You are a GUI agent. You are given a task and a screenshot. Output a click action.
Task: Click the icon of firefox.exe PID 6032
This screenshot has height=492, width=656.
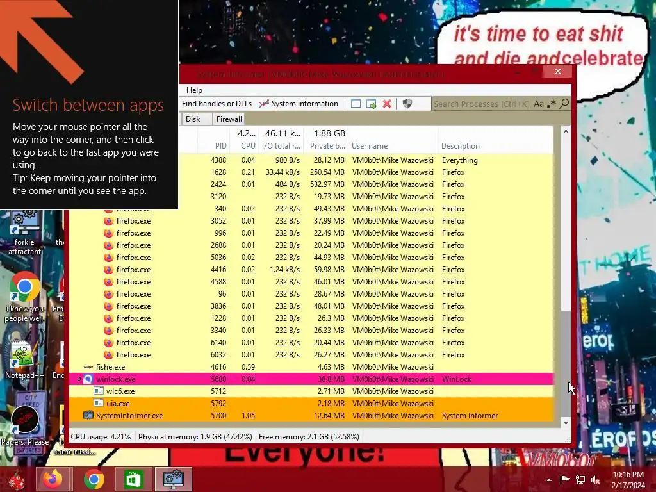tap(108, 355)
